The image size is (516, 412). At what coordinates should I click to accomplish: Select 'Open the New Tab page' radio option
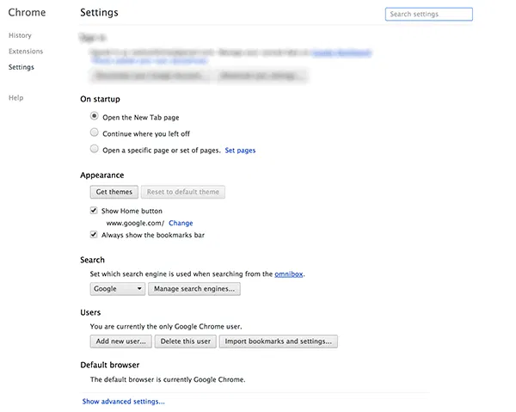(95, 116)
